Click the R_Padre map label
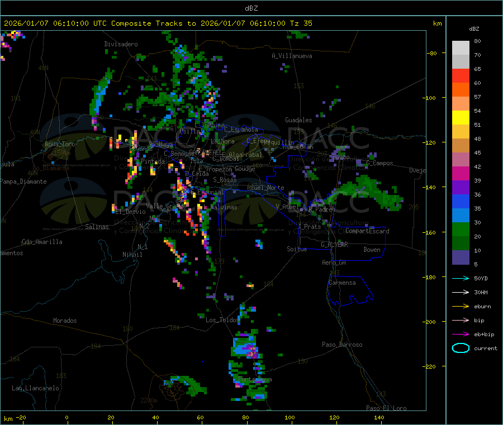 tap(320, 209)
